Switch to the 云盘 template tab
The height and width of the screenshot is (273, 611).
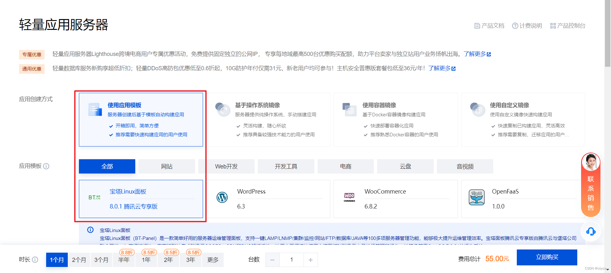tap(405, 167)
